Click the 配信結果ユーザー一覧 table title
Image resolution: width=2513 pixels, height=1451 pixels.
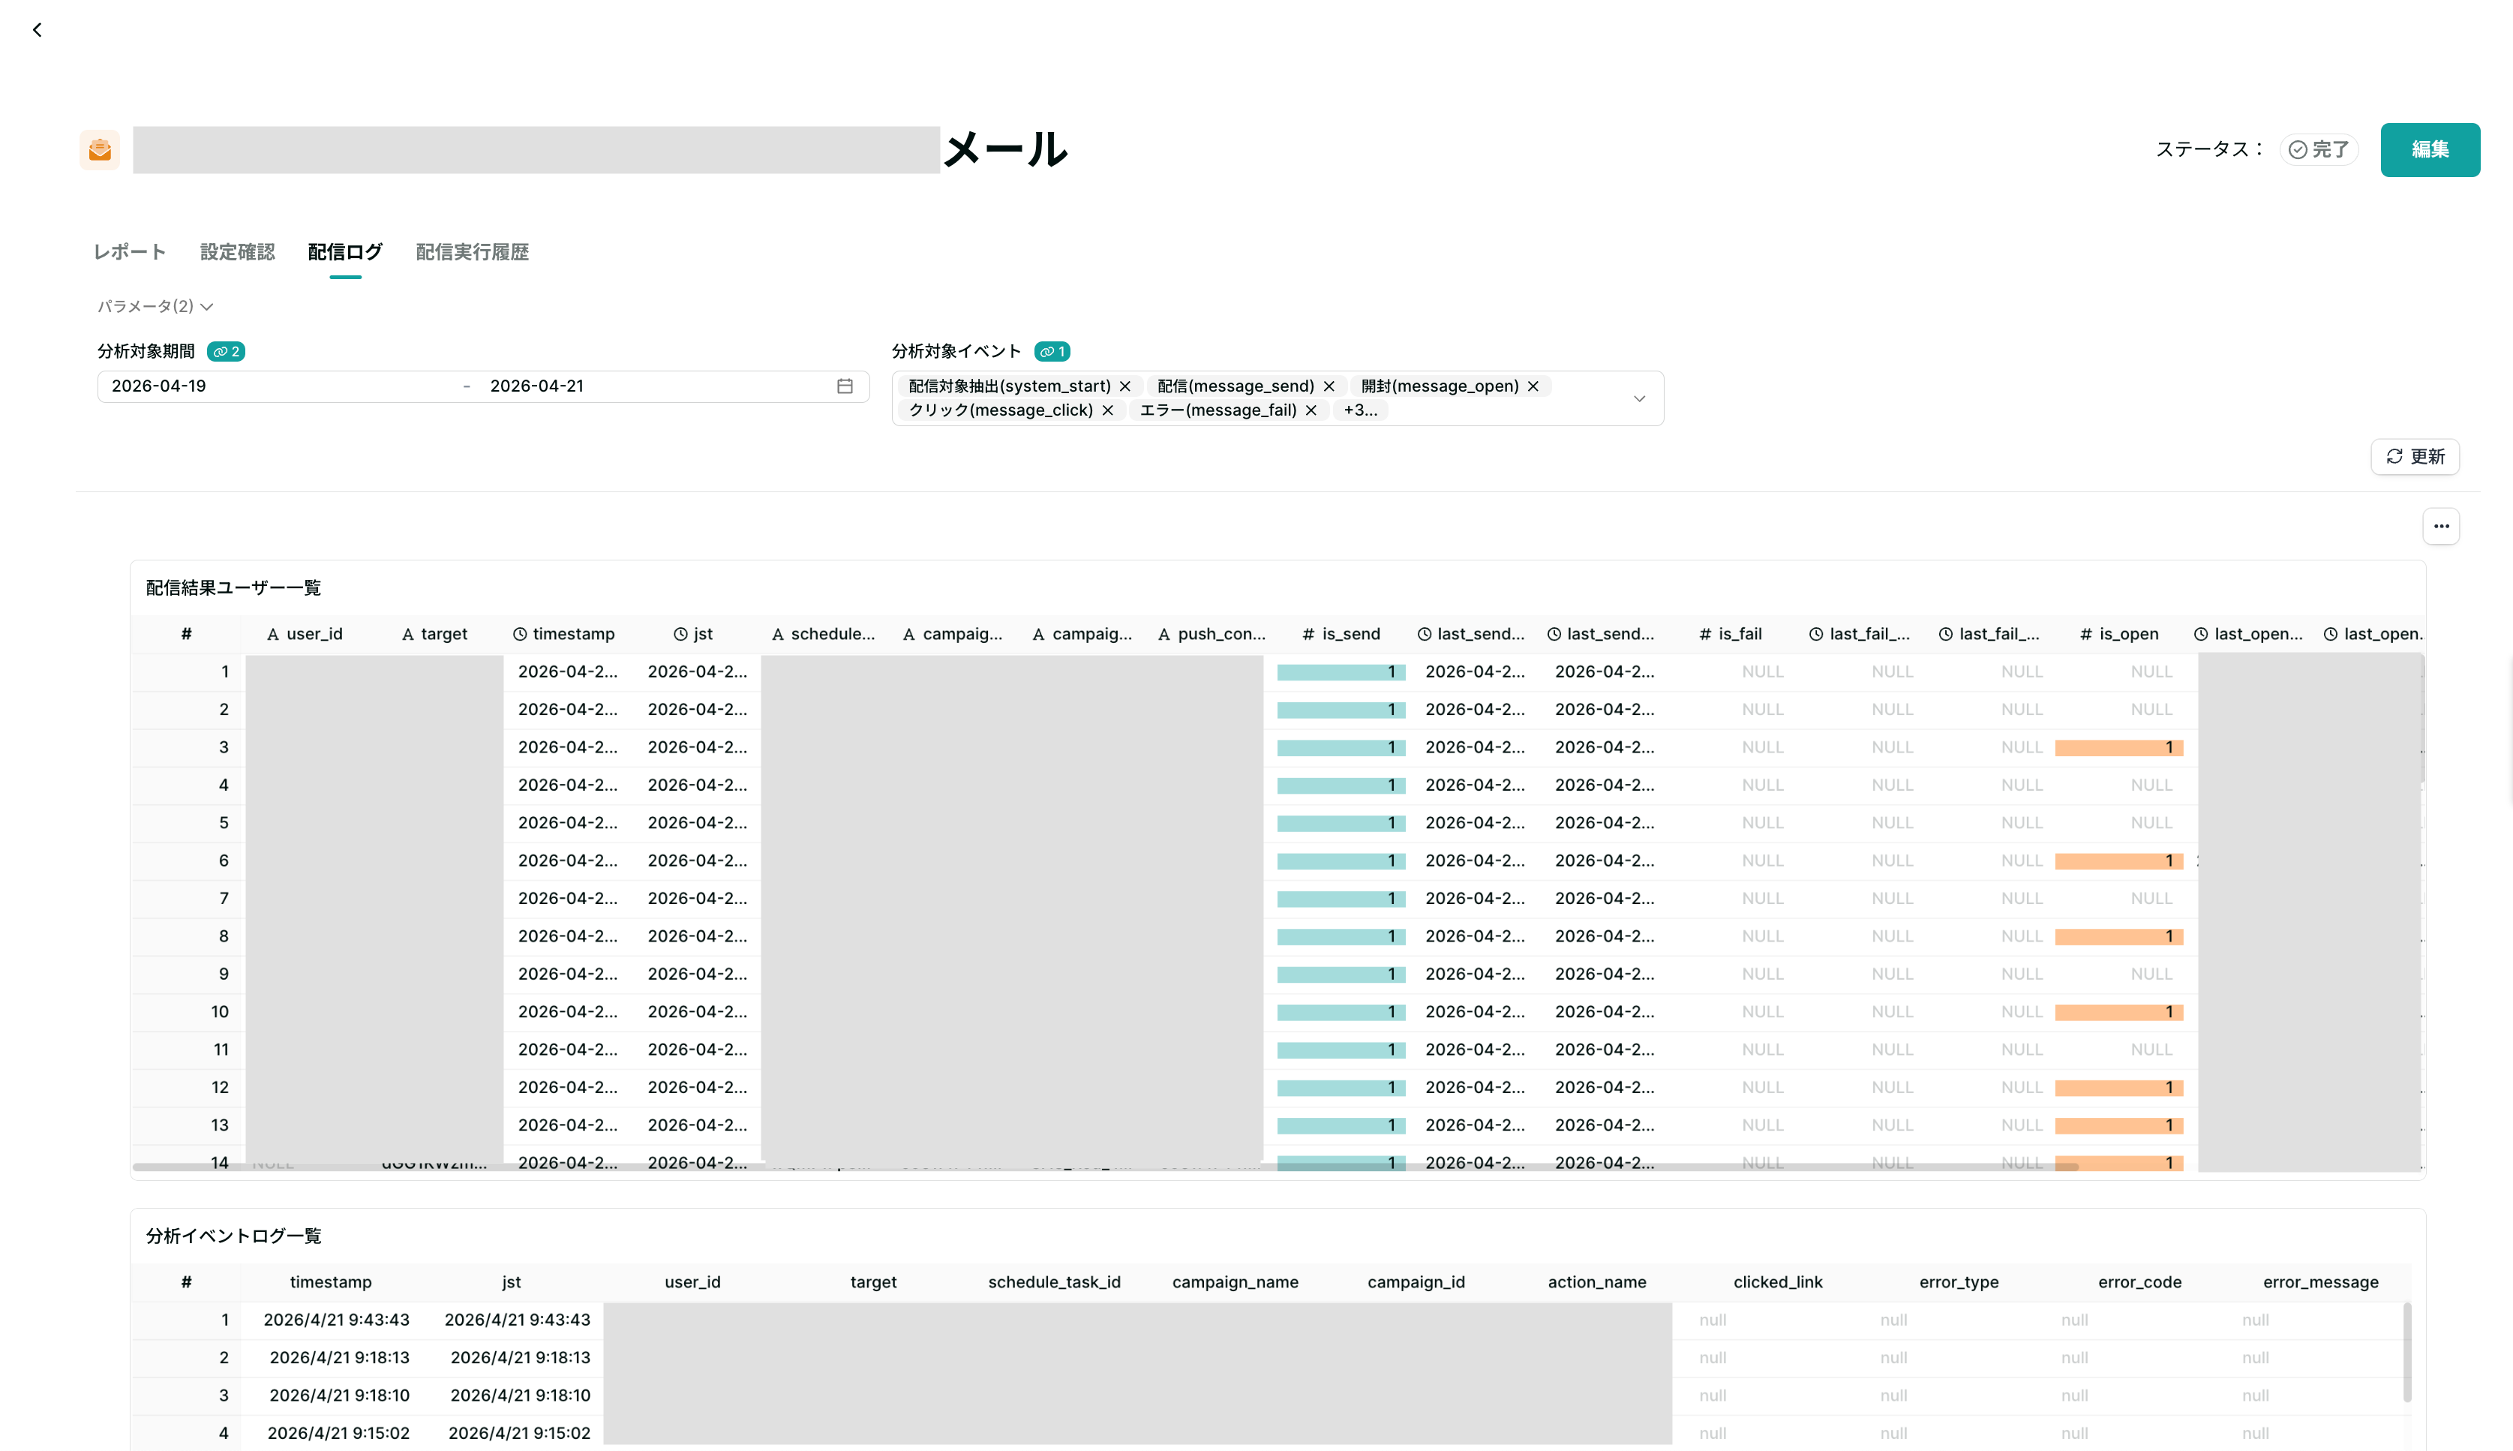(x=233, y=588)
